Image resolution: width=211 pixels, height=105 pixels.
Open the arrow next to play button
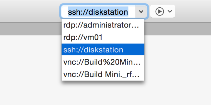[170, 11]
